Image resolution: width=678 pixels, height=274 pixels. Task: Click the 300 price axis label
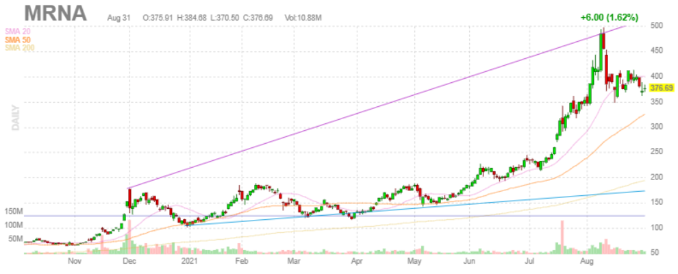click(655, 127)
